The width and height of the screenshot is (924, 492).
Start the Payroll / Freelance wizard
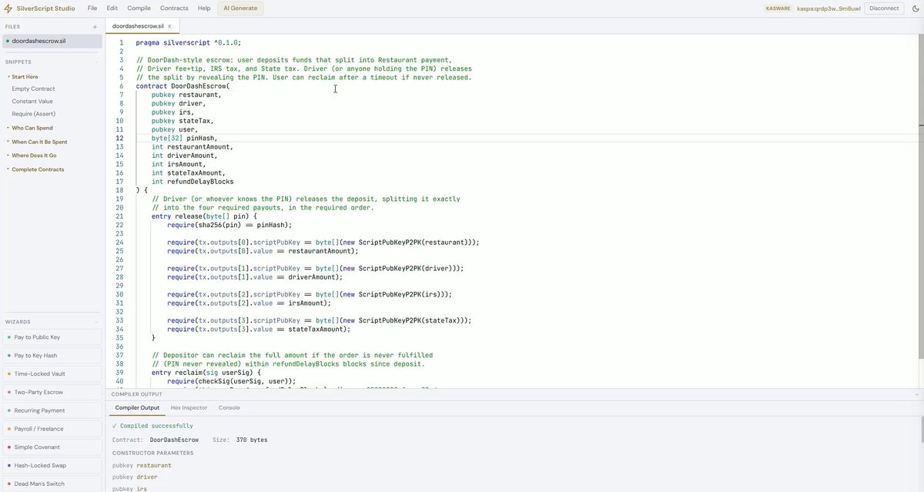click(x=51, y=429)
